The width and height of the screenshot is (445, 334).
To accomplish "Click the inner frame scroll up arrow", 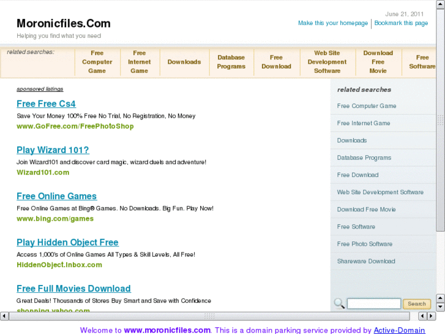I will tap(440, 298).
